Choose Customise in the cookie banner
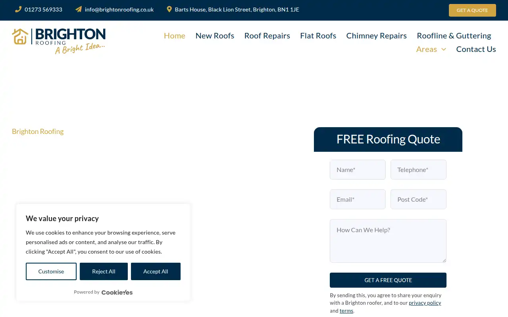The width and height of the screenshot is (508, 317). 51,271
